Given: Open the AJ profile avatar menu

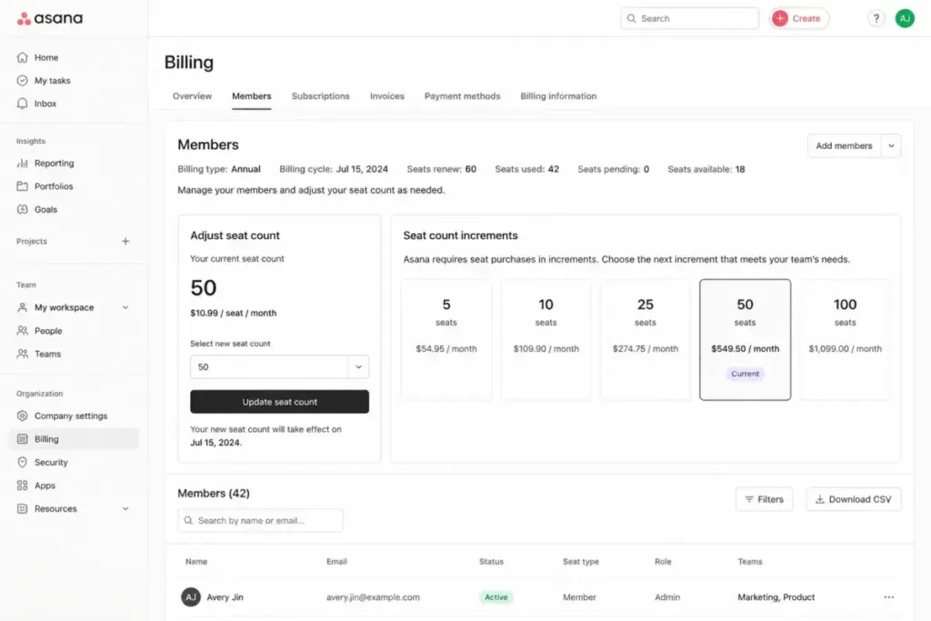Looking at the screenshot, I should [905, 18].
